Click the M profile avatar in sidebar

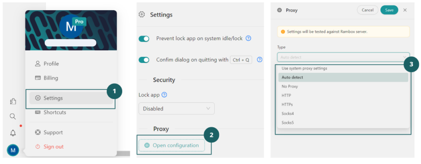13,151
